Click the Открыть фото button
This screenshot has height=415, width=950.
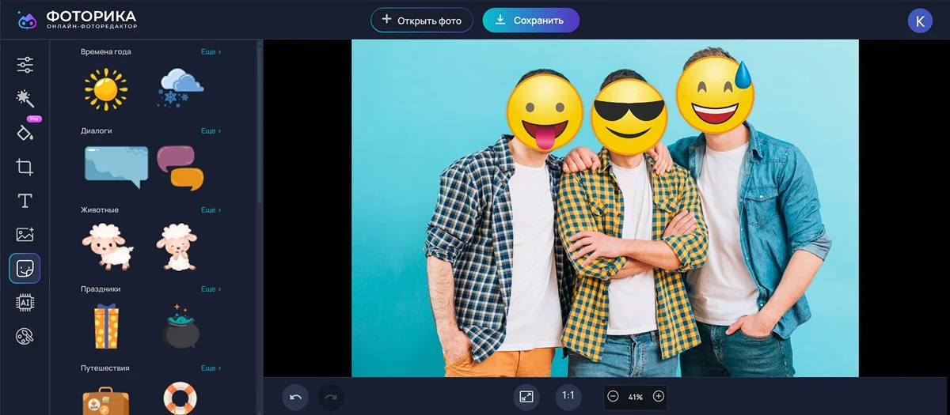[421, 21]
